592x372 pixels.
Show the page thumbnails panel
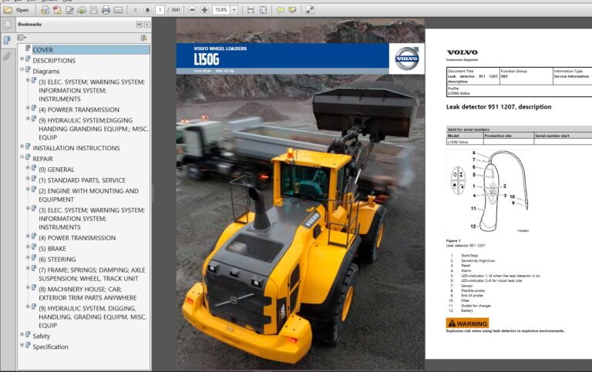(x=7, y=25)
